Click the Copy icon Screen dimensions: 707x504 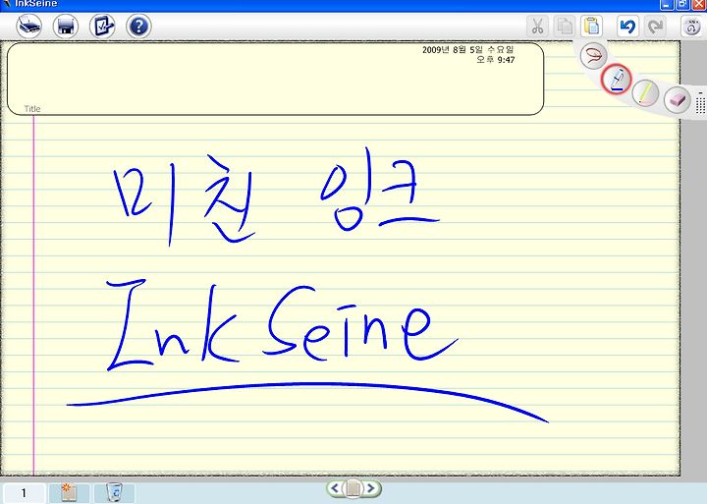click(565, 26)
